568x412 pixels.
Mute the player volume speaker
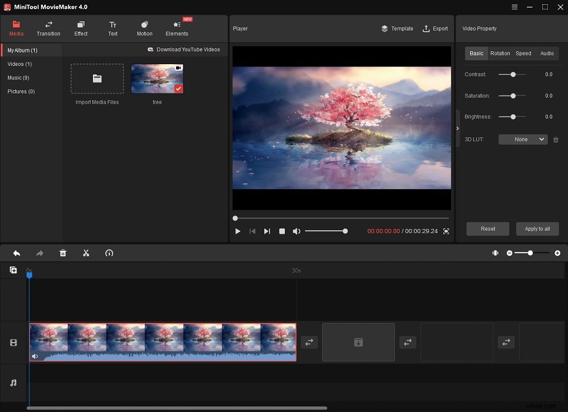(297, 231)
